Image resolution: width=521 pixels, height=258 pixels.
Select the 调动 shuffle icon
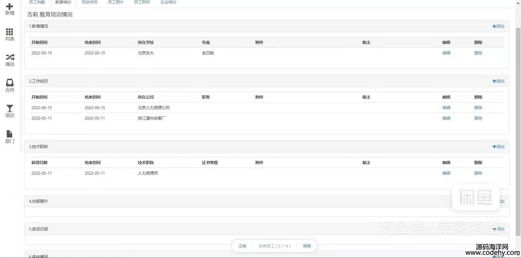click(x=10, y=57)
